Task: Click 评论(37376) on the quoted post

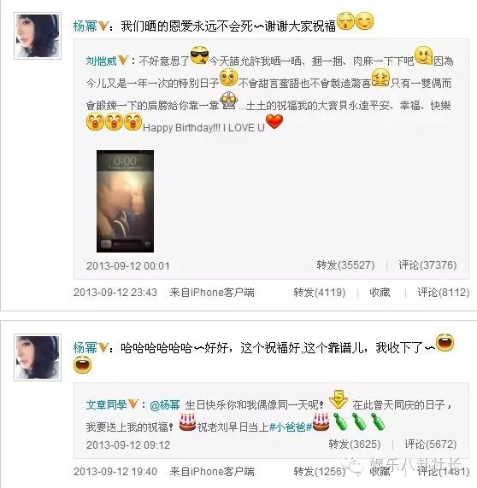Action: pyautogui.click(x=427, y=265)
